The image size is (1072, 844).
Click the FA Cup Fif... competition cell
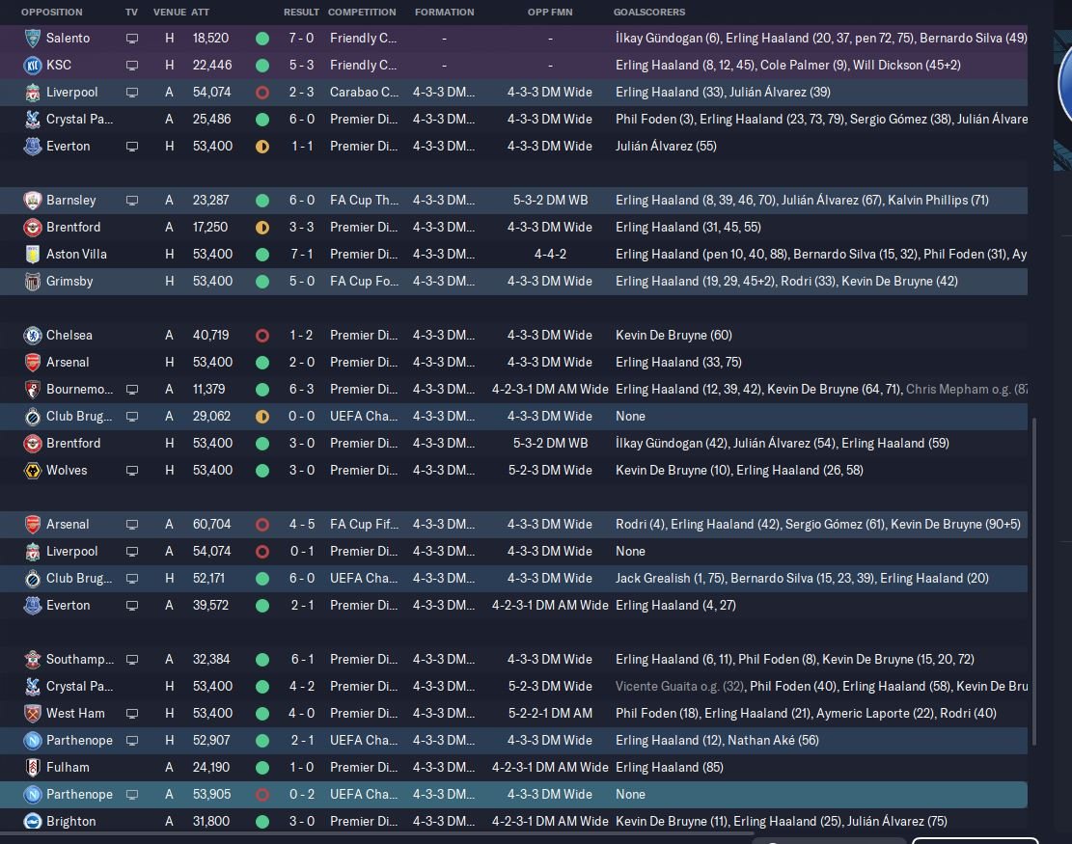(x=364, y=524)
